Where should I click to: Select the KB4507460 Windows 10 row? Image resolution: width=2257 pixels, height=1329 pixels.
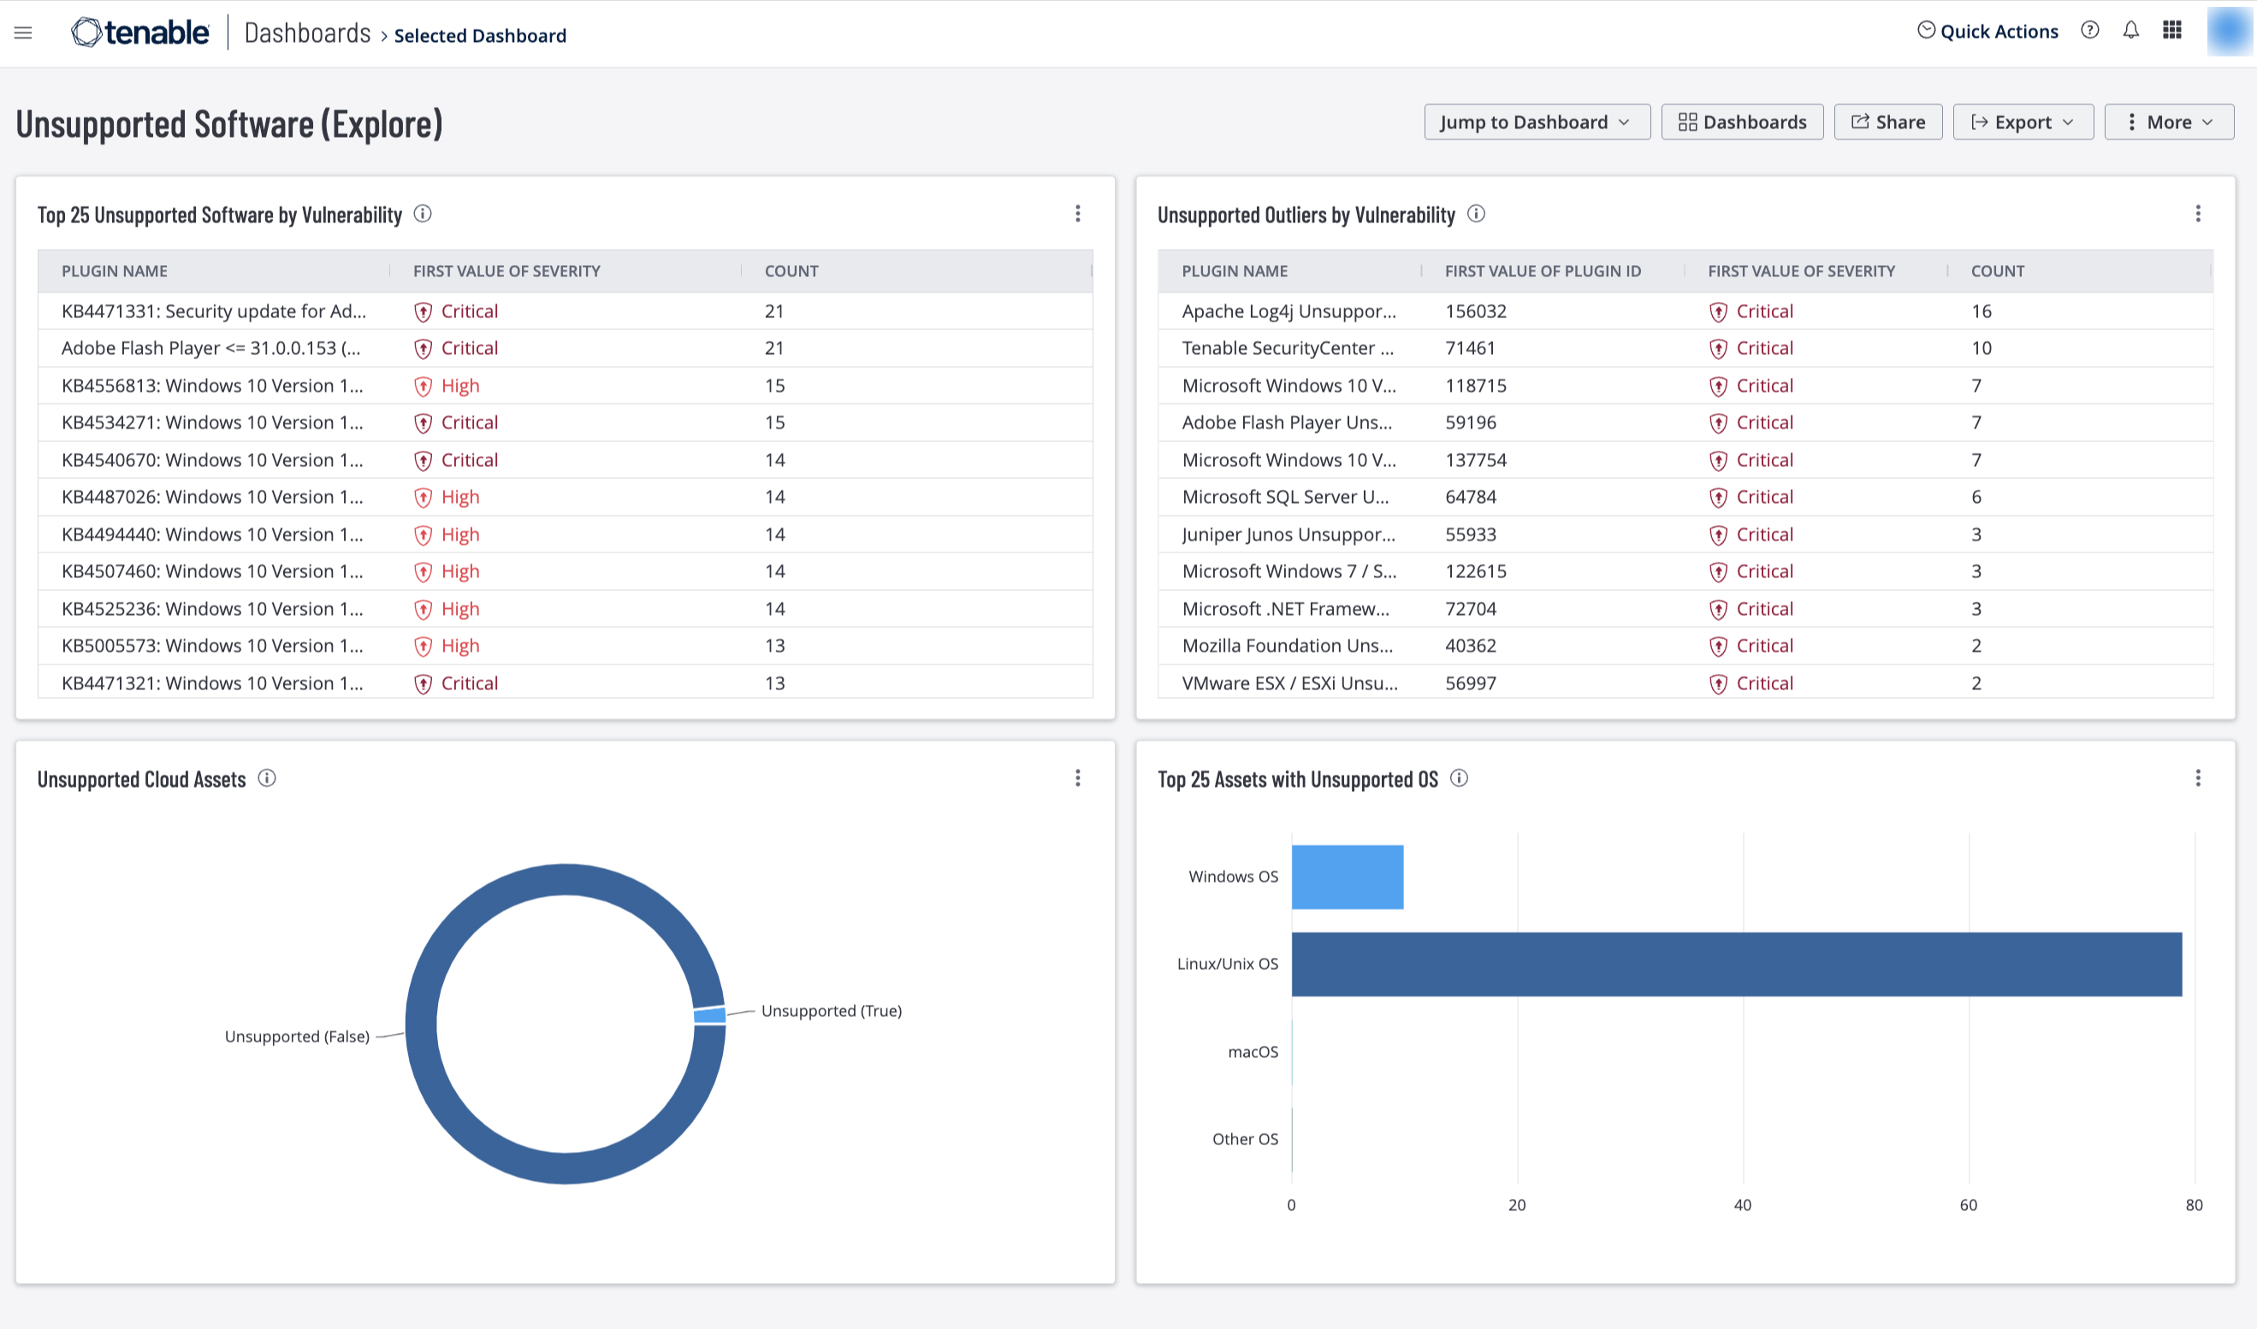point(566,571)
